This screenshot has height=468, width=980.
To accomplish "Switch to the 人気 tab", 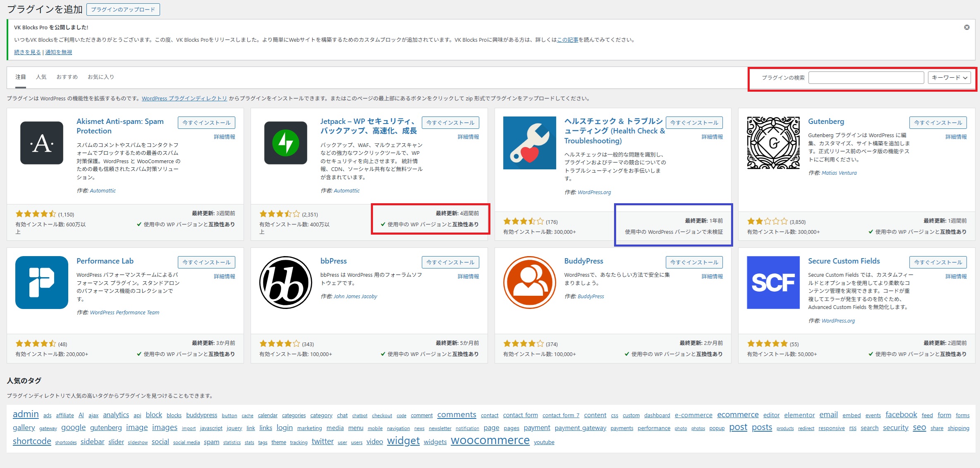I will [41, 77].
